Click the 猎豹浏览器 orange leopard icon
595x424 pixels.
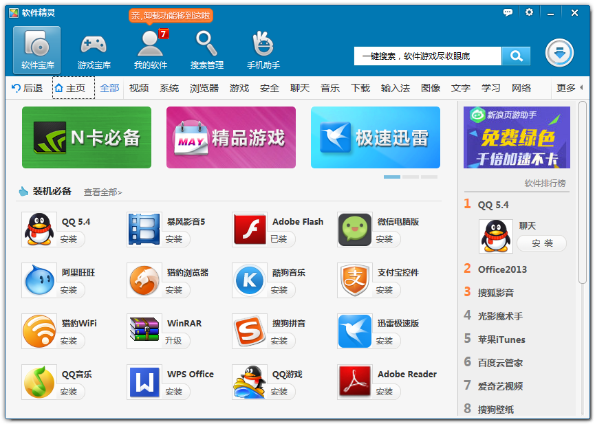[144, 280]
